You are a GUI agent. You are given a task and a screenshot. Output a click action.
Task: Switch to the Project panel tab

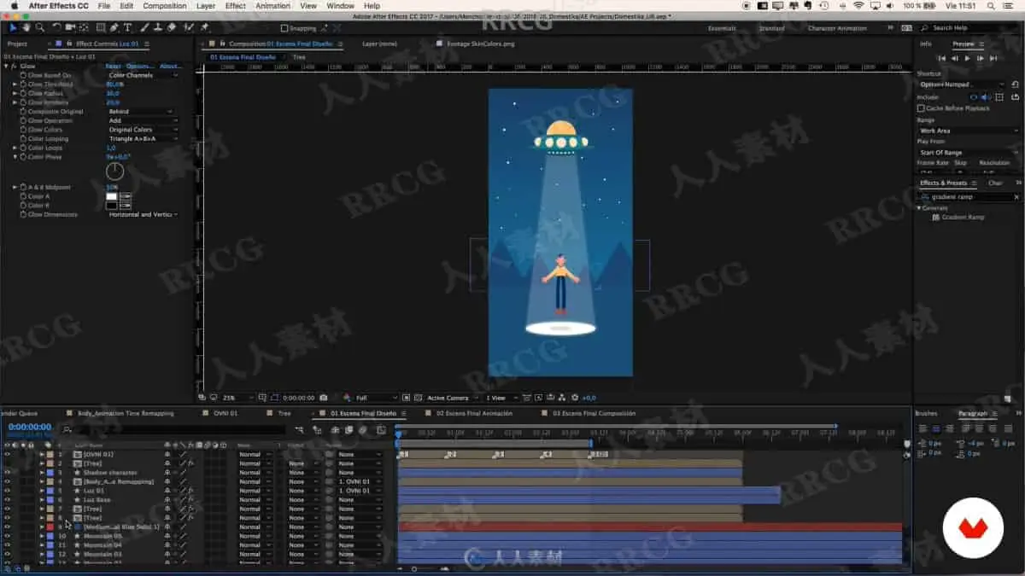17,44
